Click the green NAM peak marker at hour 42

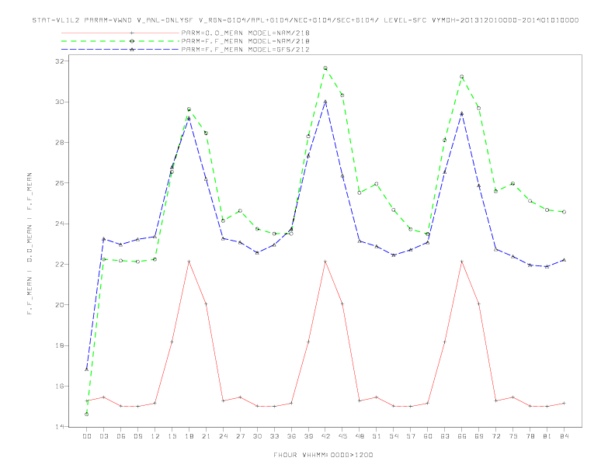pyautogui.click(x=325, y=68)
